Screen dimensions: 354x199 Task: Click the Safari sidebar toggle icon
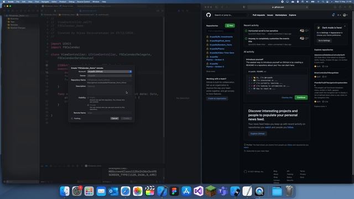tap(217, 7)
